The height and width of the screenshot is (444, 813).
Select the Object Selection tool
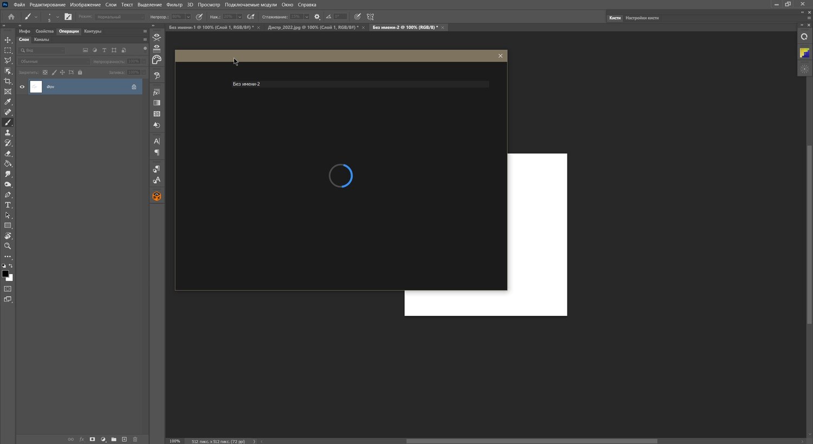8,71
